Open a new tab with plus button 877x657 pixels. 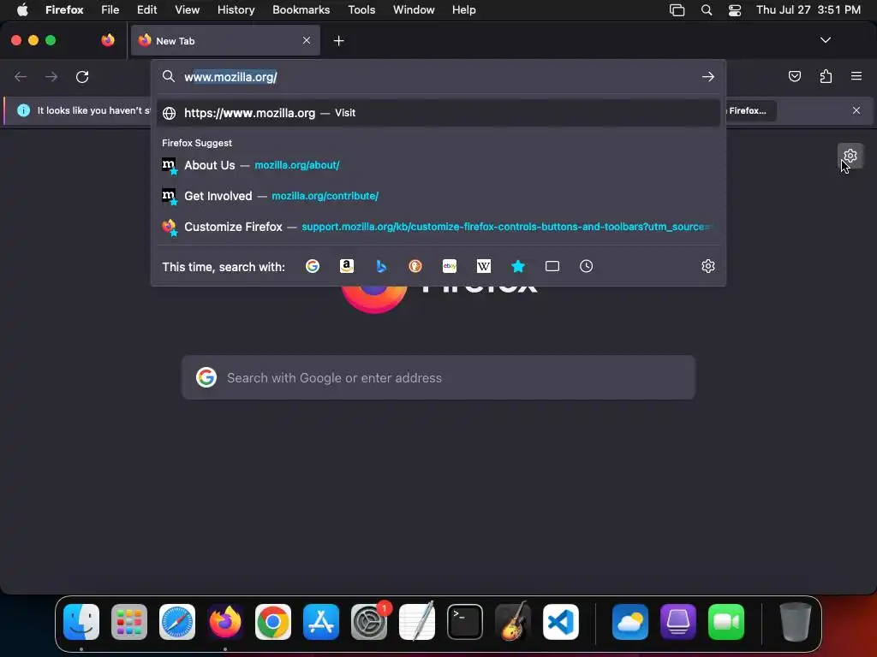point(338,41)
